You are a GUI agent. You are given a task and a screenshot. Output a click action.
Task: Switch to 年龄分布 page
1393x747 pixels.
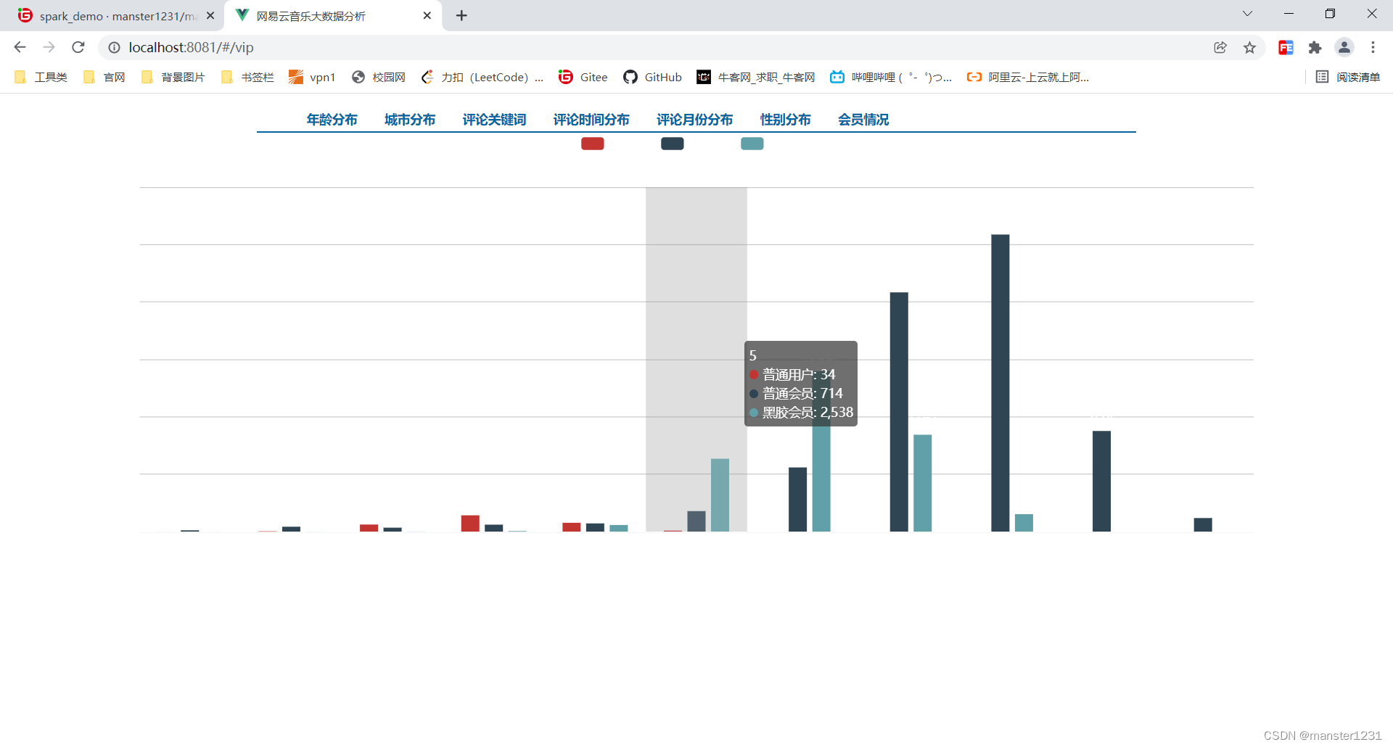click(332, 120)
